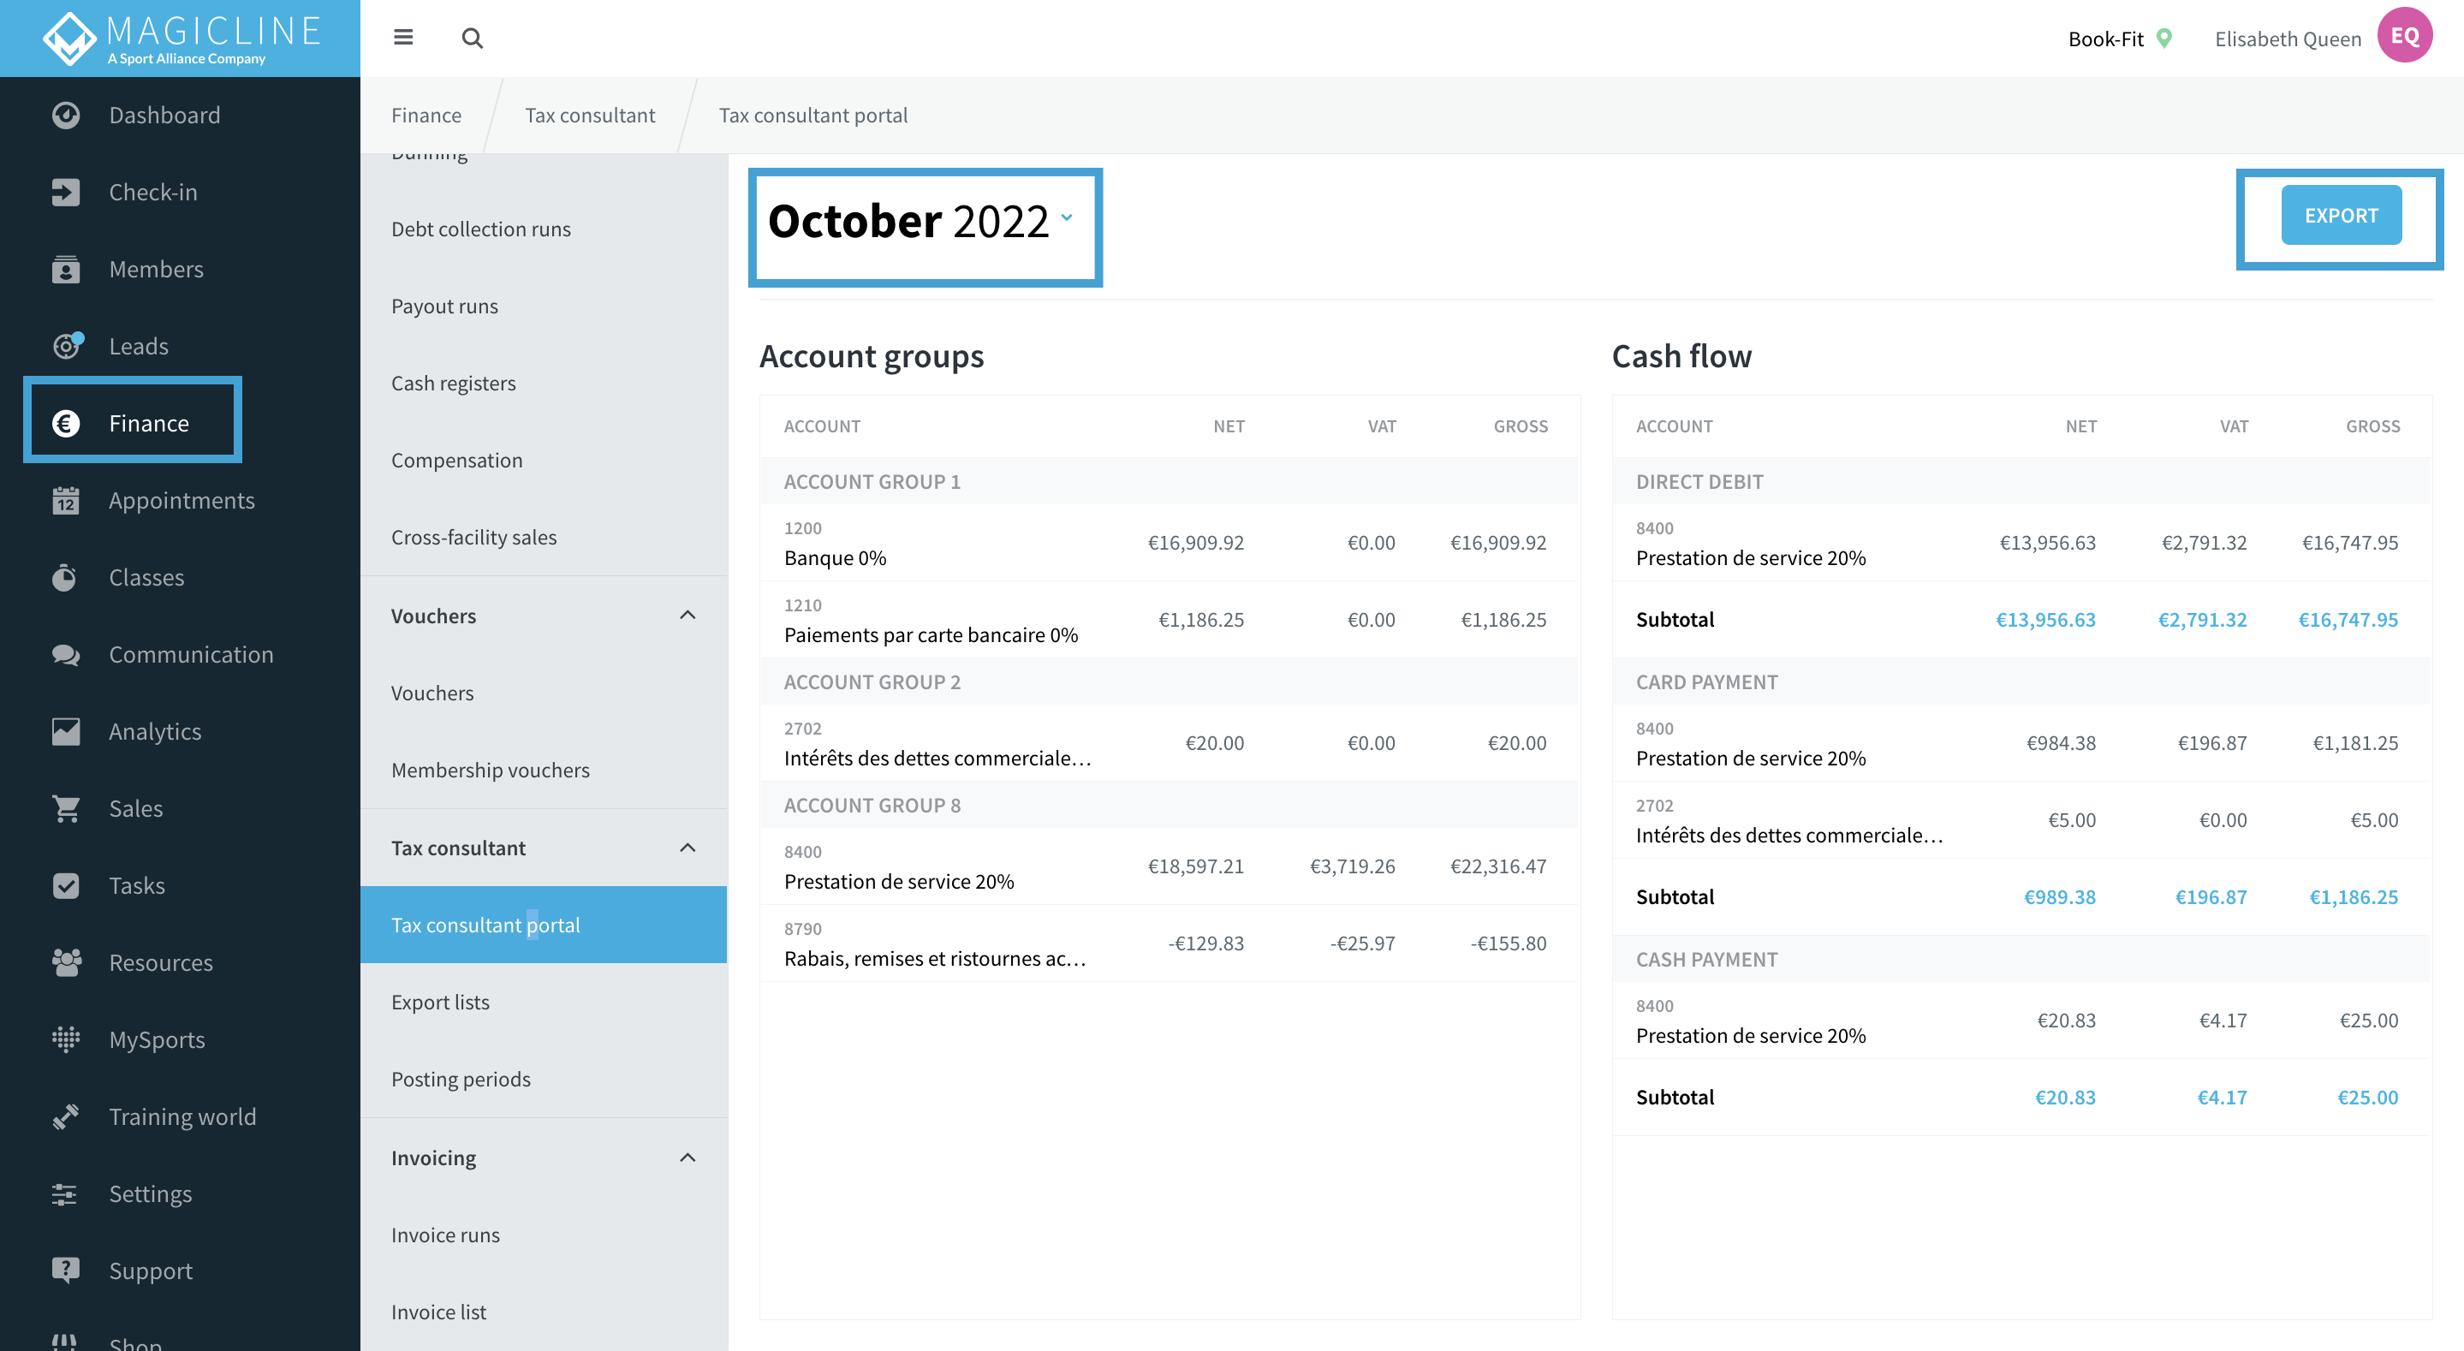This screenshot has width=2464, height=1351.
Task: Toggle the hamburger menu icon
Action: (402, 38)
